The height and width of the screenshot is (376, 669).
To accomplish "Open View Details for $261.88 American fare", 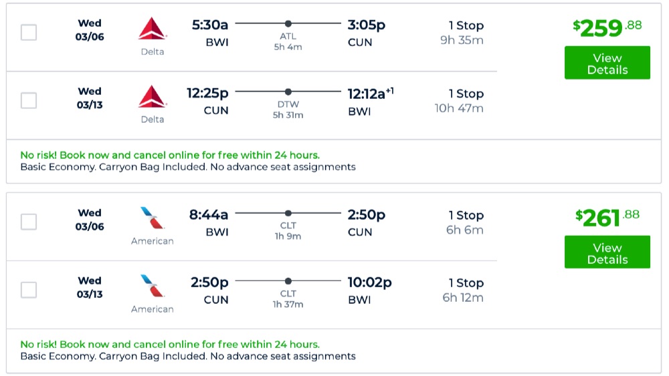I will click(x=607, y=252).
